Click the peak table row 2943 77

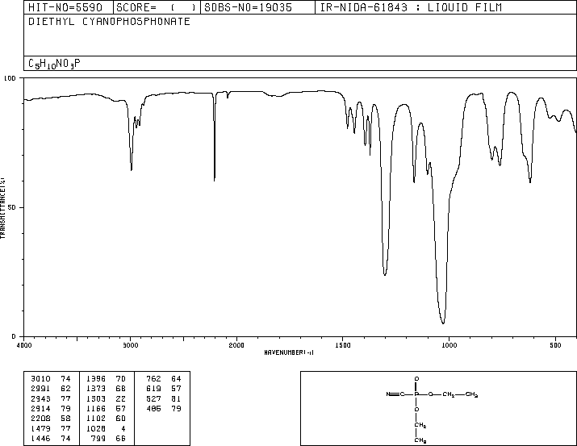[x=51, y=398]
